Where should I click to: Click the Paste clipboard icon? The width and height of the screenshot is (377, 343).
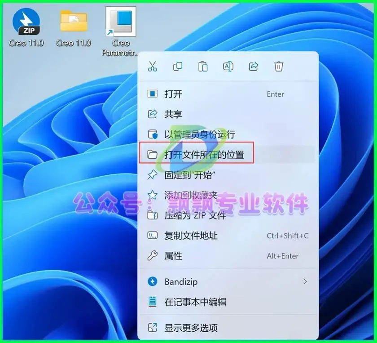tap(203, 66)
